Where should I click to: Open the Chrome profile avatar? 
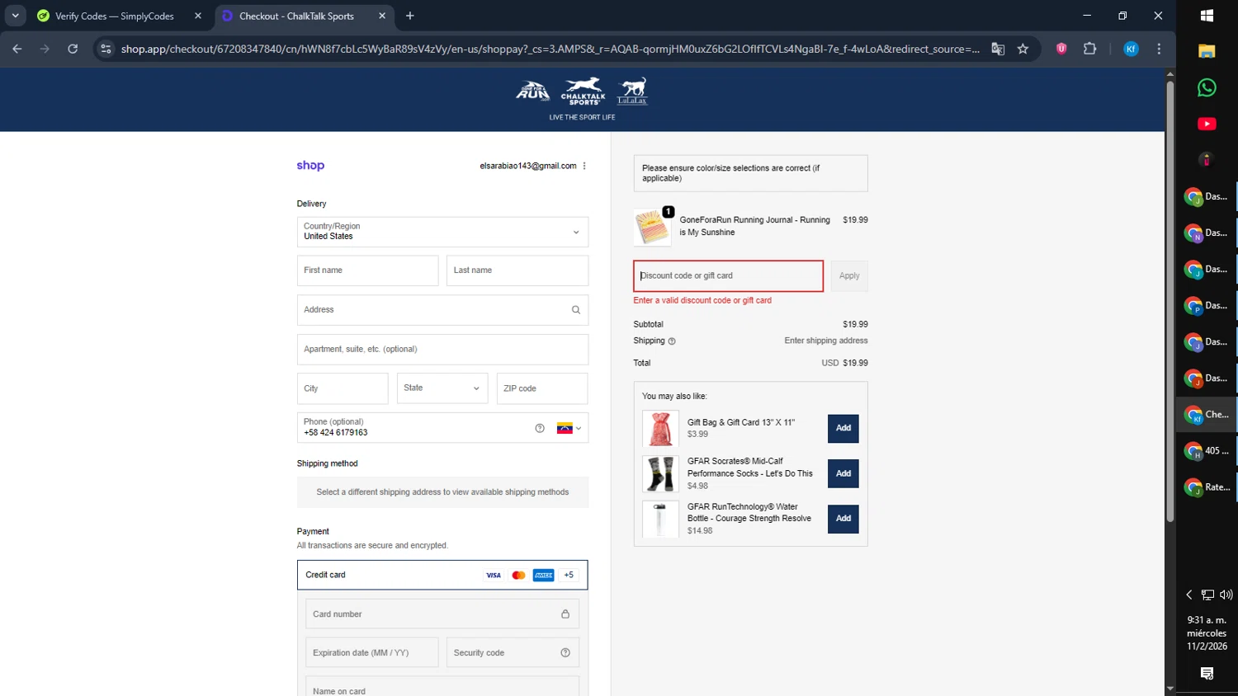tap(1131, 49)
